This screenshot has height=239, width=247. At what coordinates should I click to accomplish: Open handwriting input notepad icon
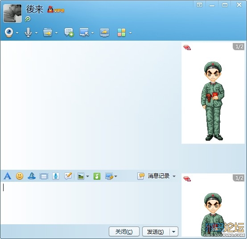(x=68, y=176)
